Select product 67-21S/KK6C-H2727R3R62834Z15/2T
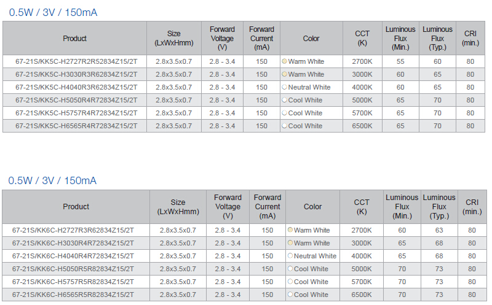 pyautogui.click(x=73, y=230)
